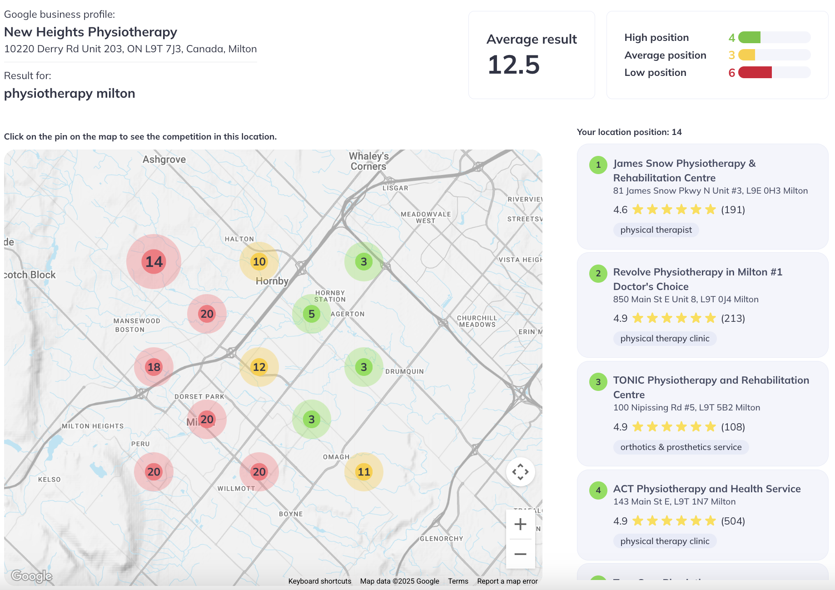Click the red map pin numbered 14
Image resolution: width=835 pixels, height=590 pixels.
click(x=154, y=261)
